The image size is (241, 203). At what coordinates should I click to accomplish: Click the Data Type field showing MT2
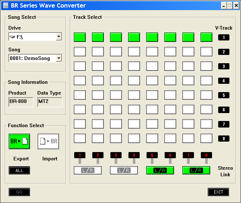[x=50, y=102]
